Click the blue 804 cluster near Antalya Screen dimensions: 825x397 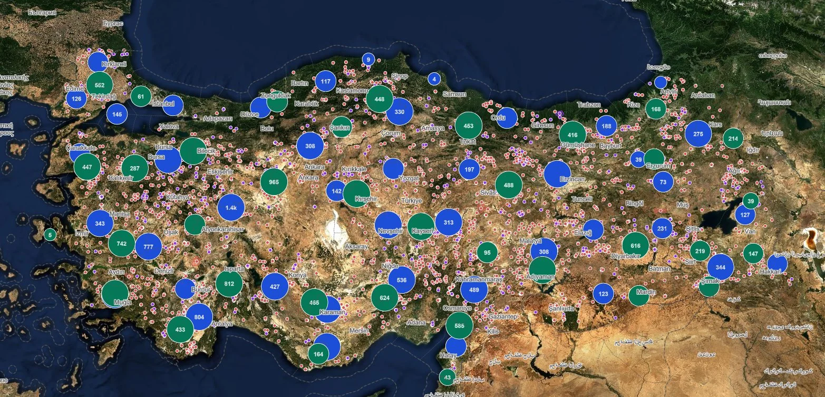coord(199,317)
